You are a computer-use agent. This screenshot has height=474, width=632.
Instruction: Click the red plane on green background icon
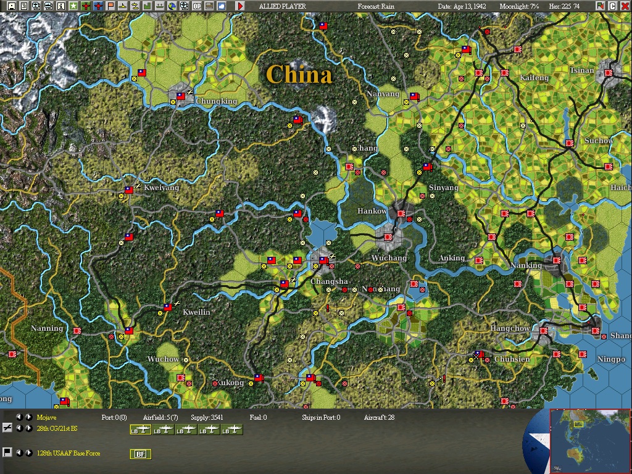[86, 6]
